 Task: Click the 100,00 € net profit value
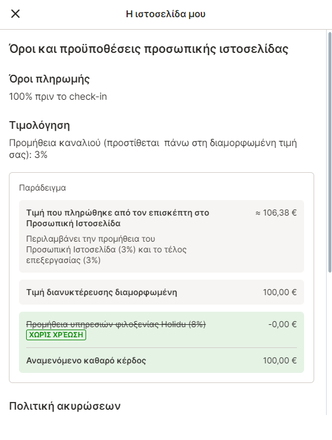(x=280, y=360)
